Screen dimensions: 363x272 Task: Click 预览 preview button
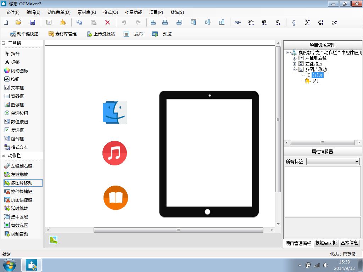coord(162,34)
